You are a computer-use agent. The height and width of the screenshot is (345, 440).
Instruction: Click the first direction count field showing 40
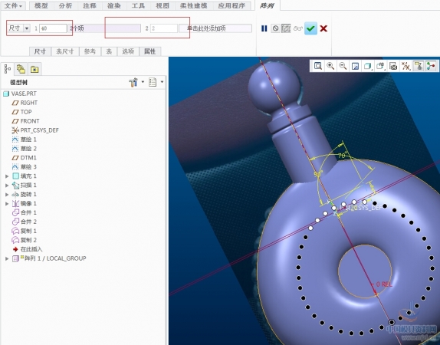coord(53,28)
